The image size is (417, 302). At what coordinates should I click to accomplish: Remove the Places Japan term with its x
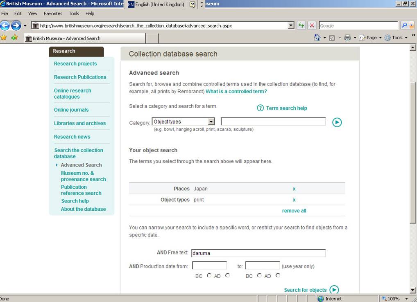(294, 189)
